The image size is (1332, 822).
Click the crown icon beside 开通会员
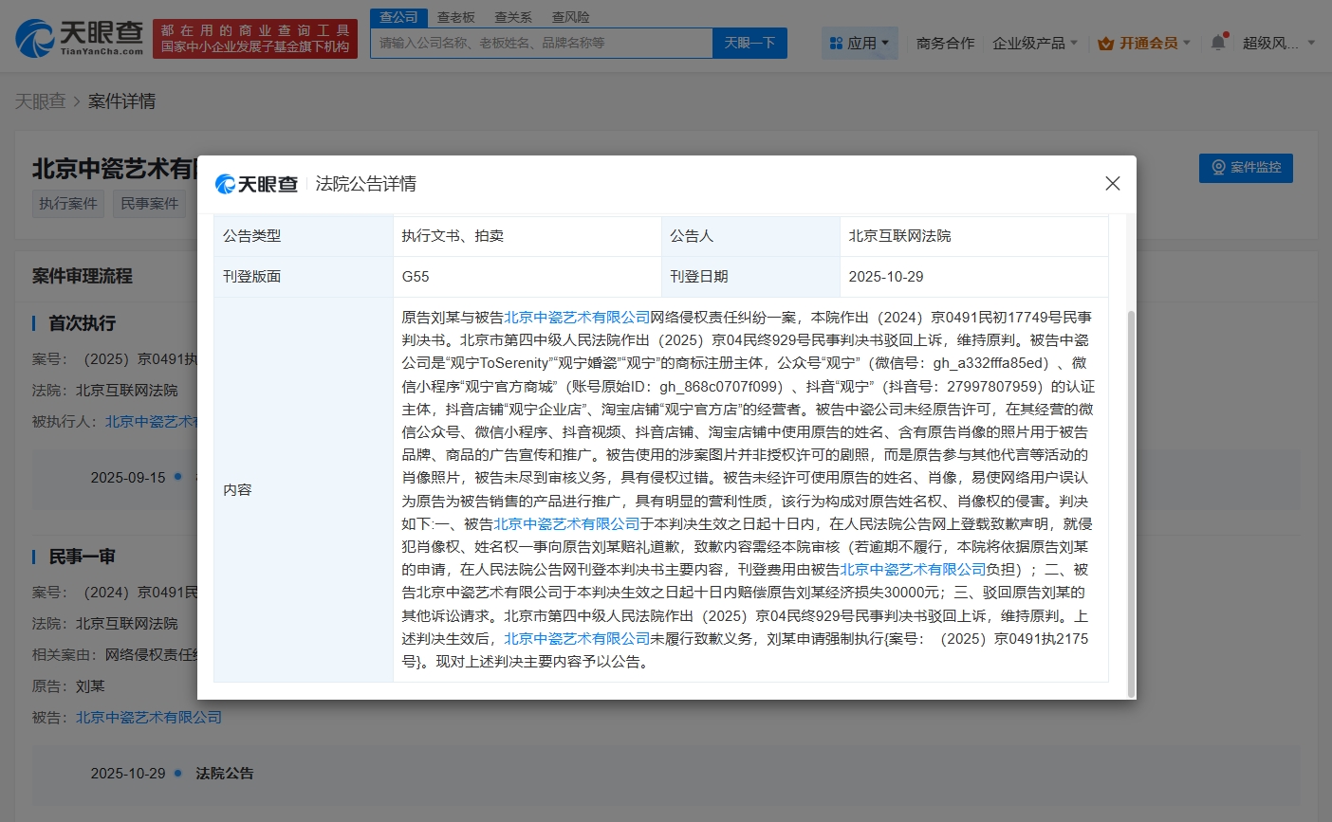pos(1105,44)
